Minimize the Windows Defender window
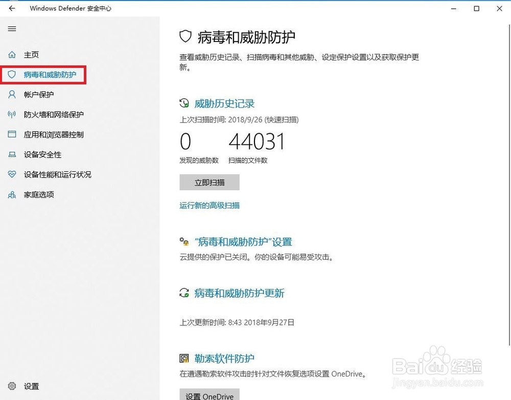This screenshot has height=400, width=511. tap(454, 9)
